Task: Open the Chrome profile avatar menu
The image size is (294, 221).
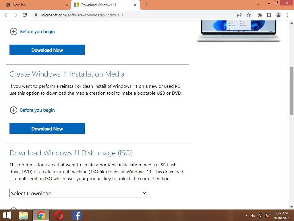Action: pyautogui.click(x=278, y=15)
